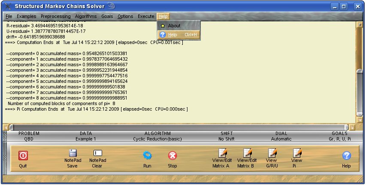Click the vertical scrollbar up arrow

[360, 24]
